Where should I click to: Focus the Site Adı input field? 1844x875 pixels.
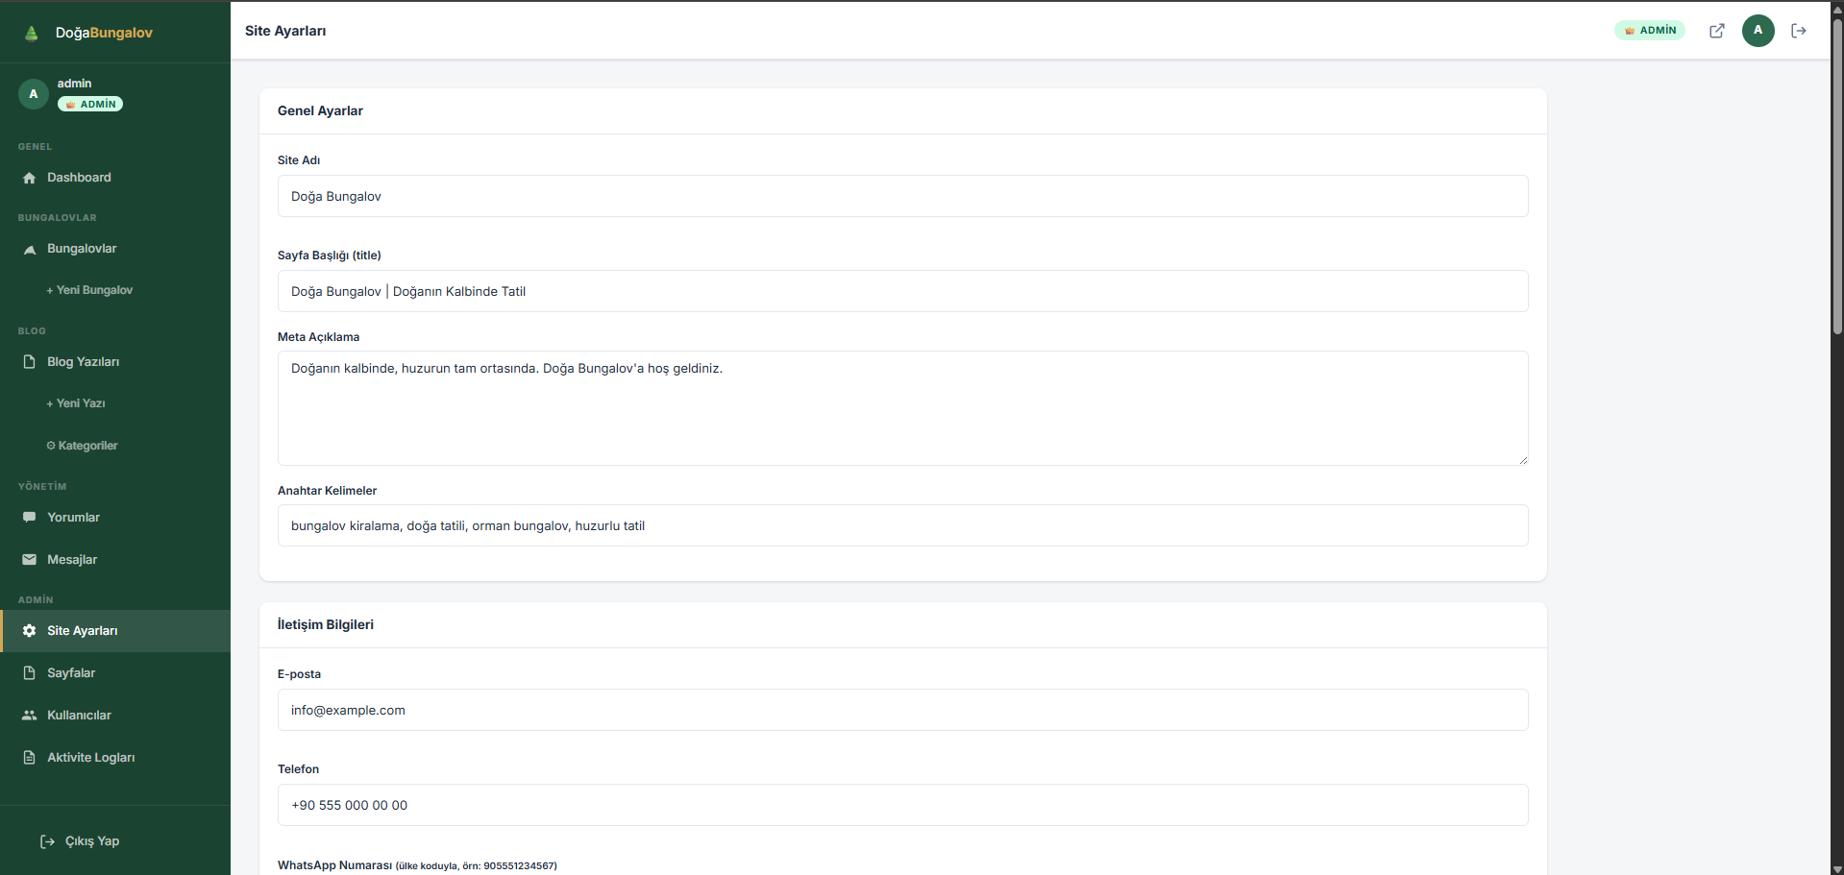point(902,196)
